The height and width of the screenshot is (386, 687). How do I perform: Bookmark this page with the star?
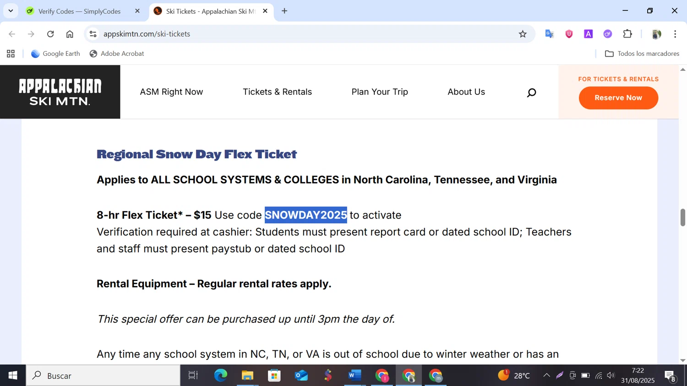click(x=523, y=34)
